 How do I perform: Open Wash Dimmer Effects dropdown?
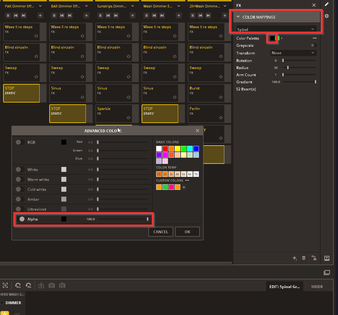pos(178,6)
